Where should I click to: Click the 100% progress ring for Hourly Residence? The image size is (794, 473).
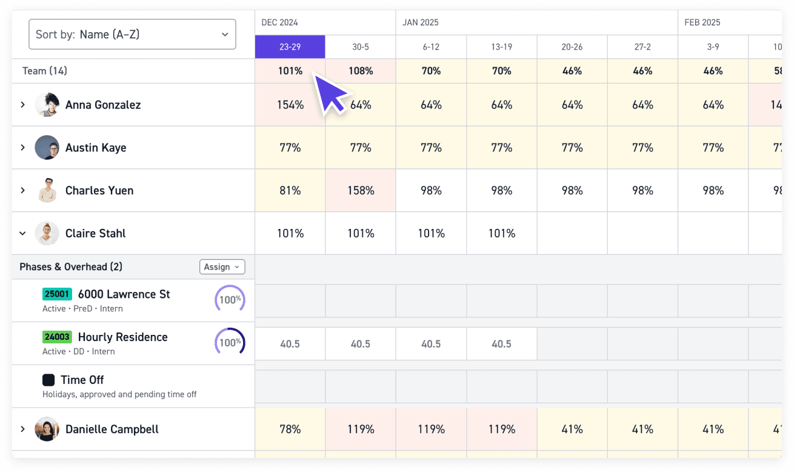[x=230, y=342]
